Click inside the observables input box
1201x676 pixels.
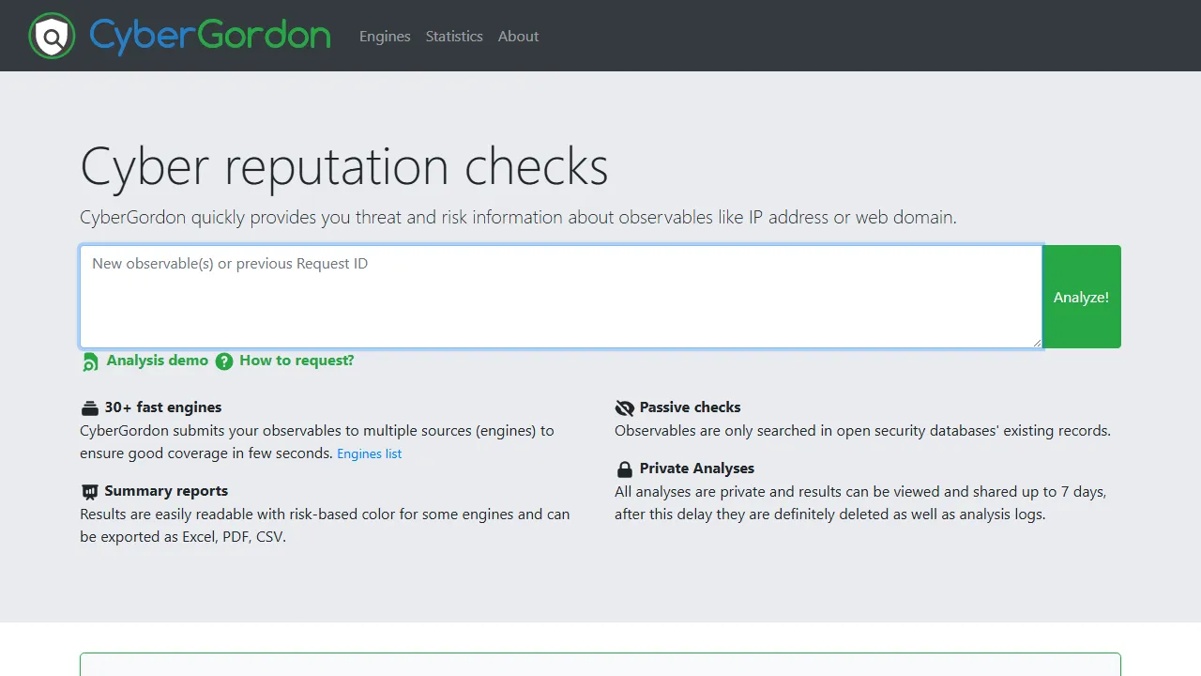tap(560, 296)
